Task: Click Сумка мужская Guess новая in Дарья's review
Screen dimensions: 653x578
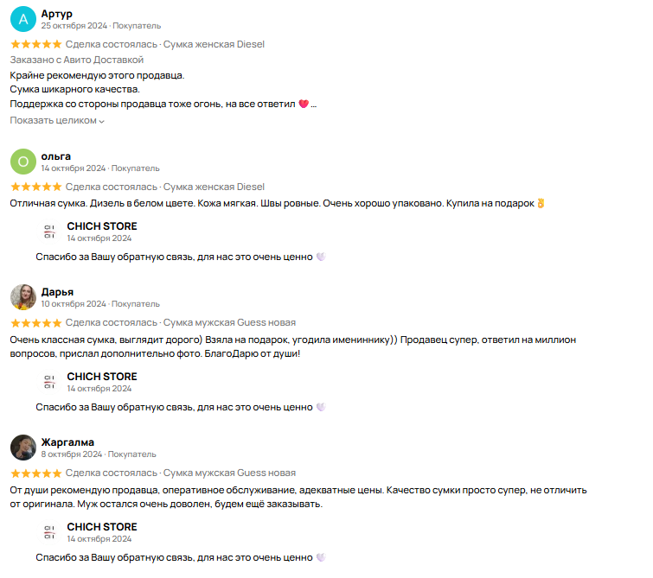Action: pos(229,323)
